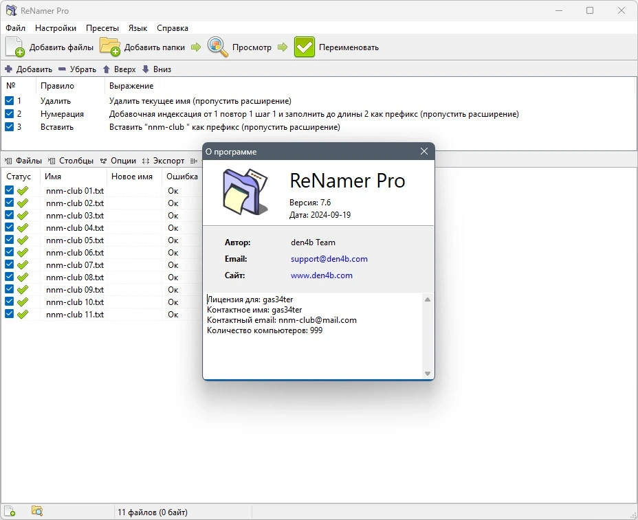Click the Убрать rule button text

click(83, 69)
